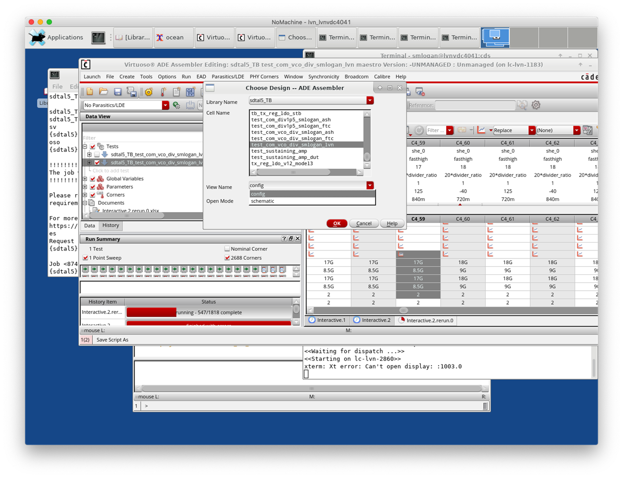
Task: Click the Applications mouse logo icon
Action: [37, 37]
